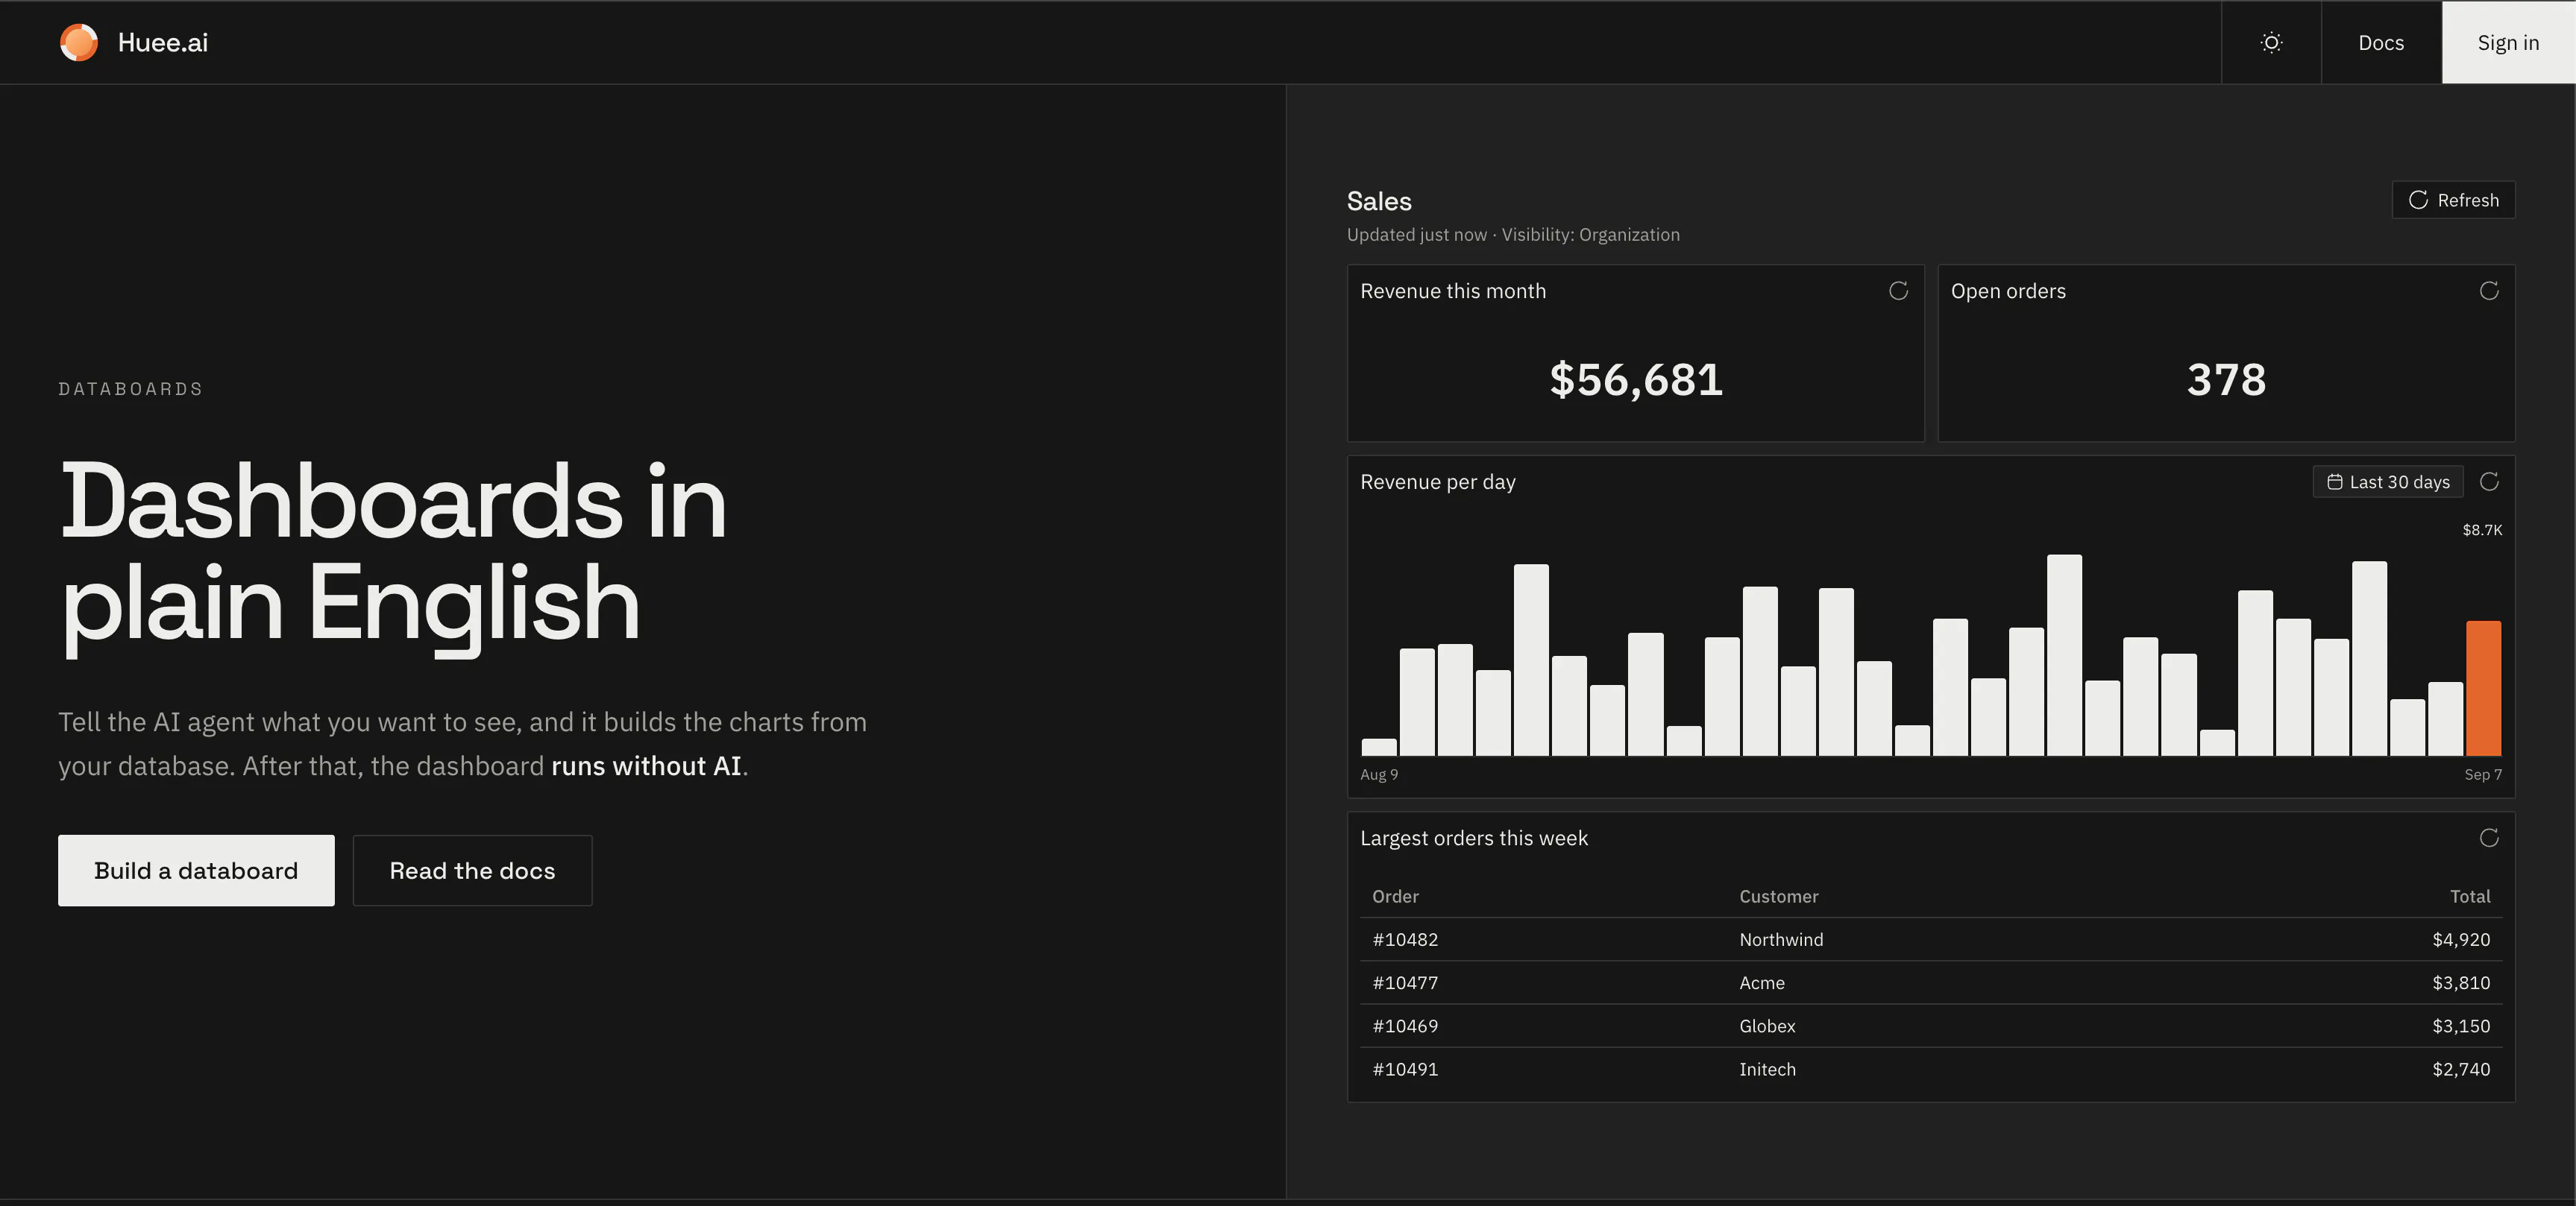Image resolution: width=2576 pixels, height=1206 pixels.
Task: Click the Updated just now visibility text
Action: click(x=1513, y=235)
